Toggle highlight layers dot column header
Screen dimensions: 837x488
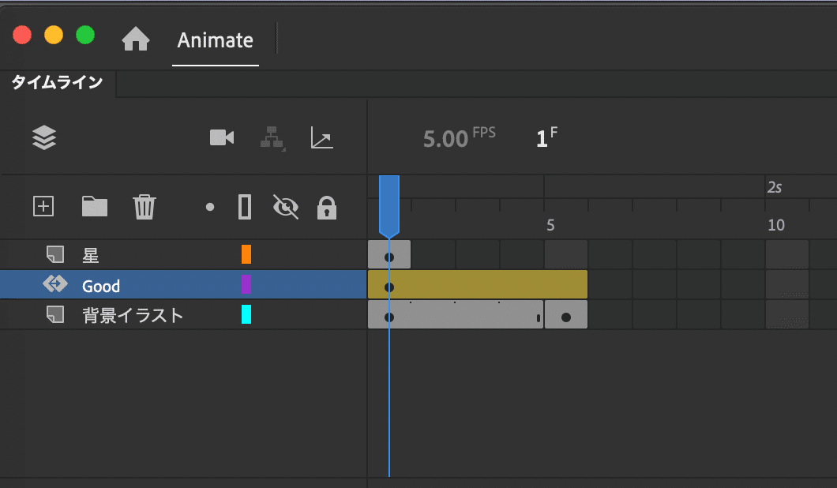point(210,207)
